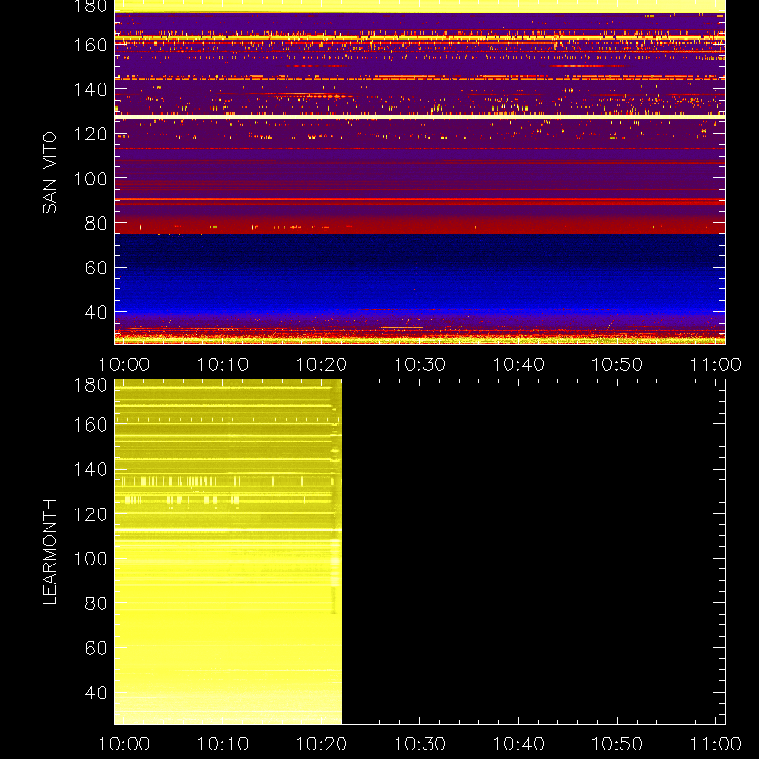Click the 60 frequency label on Learmonth plot
This screenshot has height=759, width=759.
pyautogui.click(x=96, y=648)
